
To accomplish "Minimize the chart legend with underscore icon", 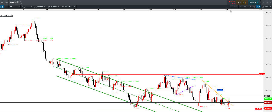I will [3, 15].
